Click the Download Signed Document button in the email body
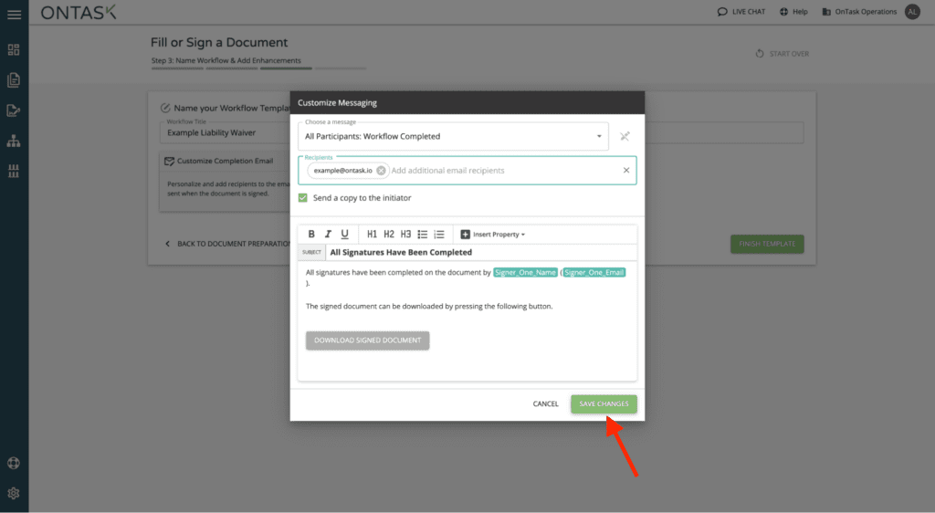The image size is (935, 513). [x=367, y=340]
